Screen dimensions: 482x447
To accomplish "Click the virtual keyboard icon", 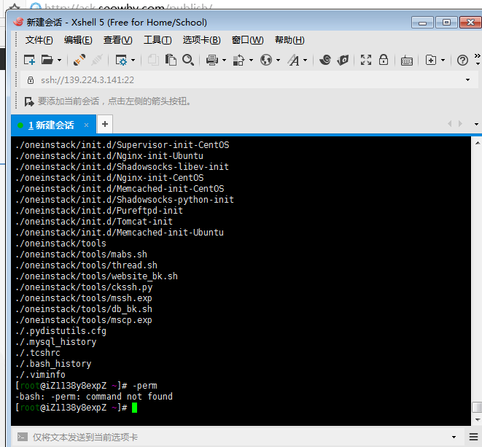I will tap(407, 60).
